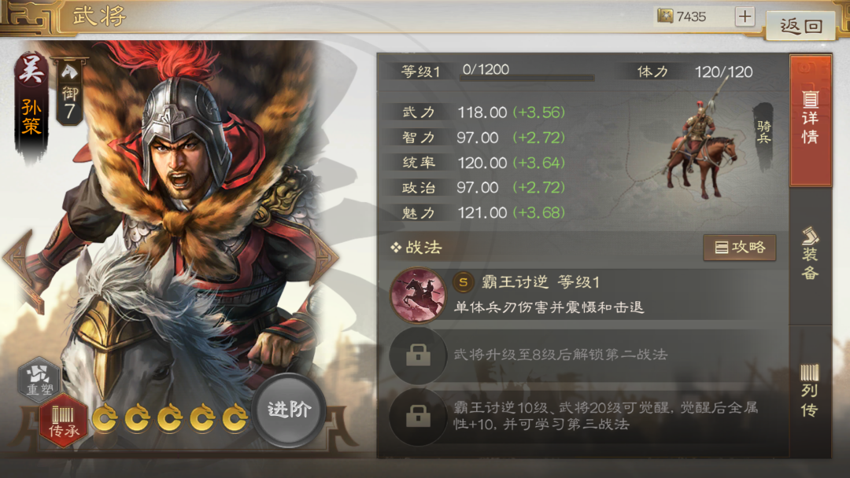Image resolution: width=850 pixels, height=478 pixels.
Task: Click the 返回 back button
Action: point(800,25)
